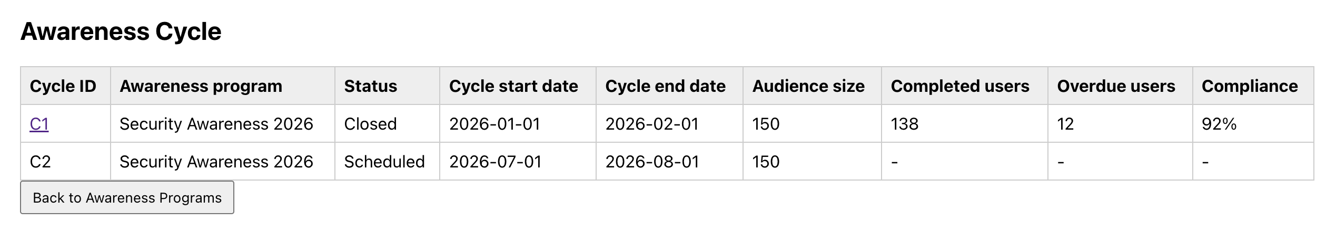Click the Cycle start date header
Image resolution: width=1326 pixels, height=232 pixels.
pyautogui.click(x=513, y=86)
